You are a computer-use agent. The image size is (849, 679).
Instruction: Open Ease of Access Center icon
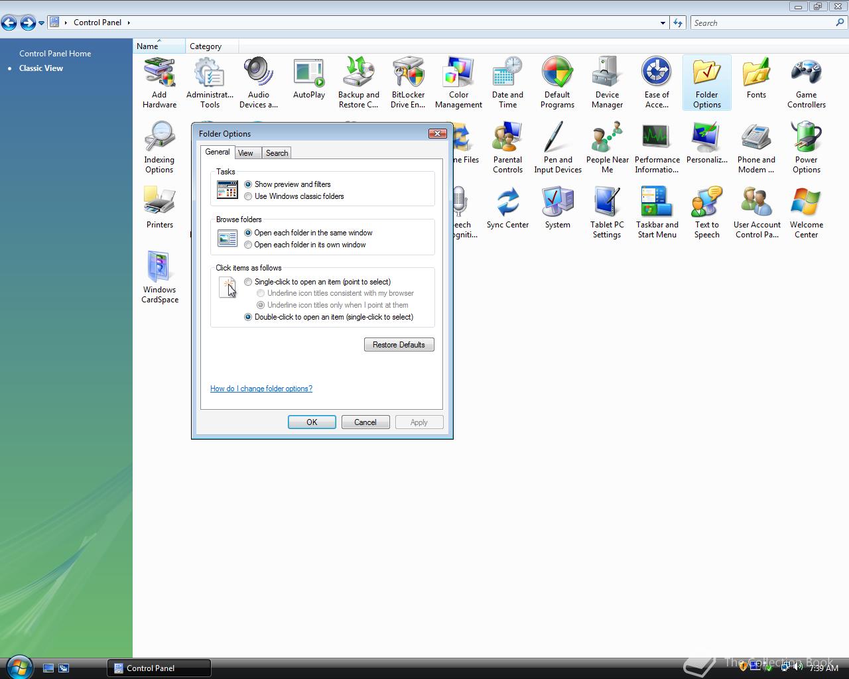pos(657,83)
